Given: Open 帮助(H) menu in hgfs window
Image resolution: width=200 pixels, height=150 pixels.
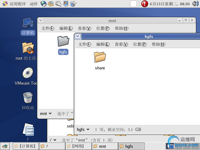Looking at the screenshot, I should point(158,44).
